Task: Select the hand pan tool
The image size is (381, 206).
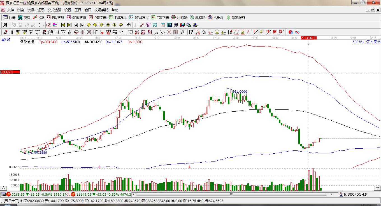Action: pyautogui.click(x=129, y=25)
